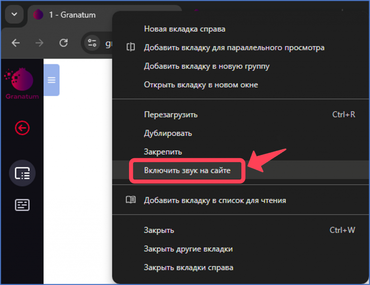Enable sound via "Включить звук на сайте"
The height and width of the screenshot is (285, 370).
[187, 170]
